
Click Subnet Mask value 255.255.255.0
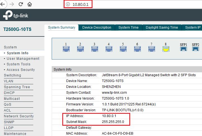(x=113, y=122)
